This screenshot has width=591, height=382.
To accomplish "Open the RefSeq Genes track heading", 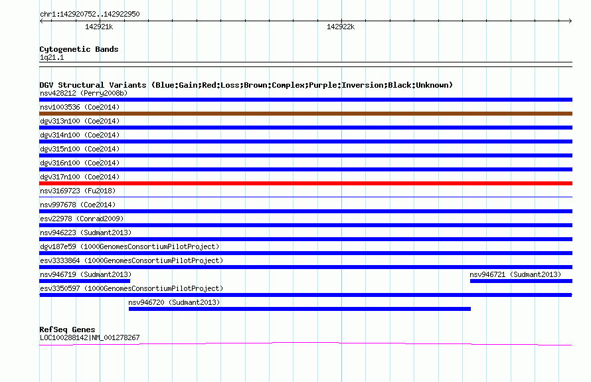I will point(67,330).
